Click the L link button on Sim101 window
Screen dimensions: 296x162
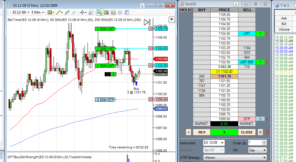[236, 4]
